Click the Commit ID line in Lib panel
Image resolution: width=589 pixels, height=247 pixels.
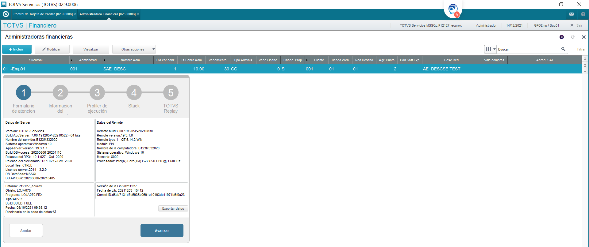coord(141,195)
